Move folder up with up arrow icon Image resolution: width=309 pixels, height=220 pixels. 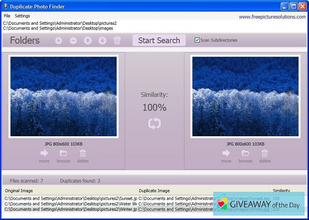[88, 41]
